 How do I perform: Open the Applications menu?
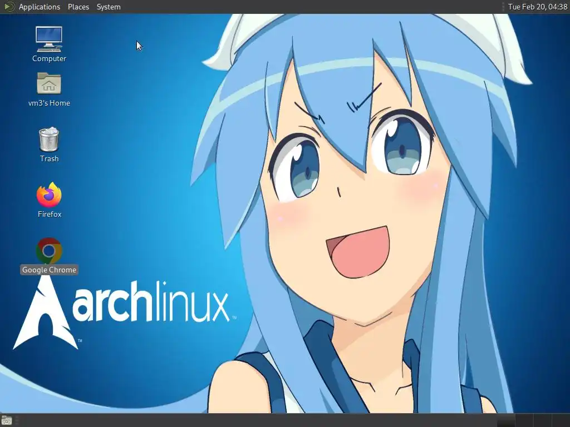tap(40, 7)
